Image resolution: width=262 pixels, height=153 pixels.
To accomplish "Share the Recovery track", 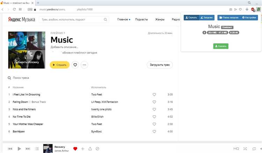I will [x=90, y=148].
